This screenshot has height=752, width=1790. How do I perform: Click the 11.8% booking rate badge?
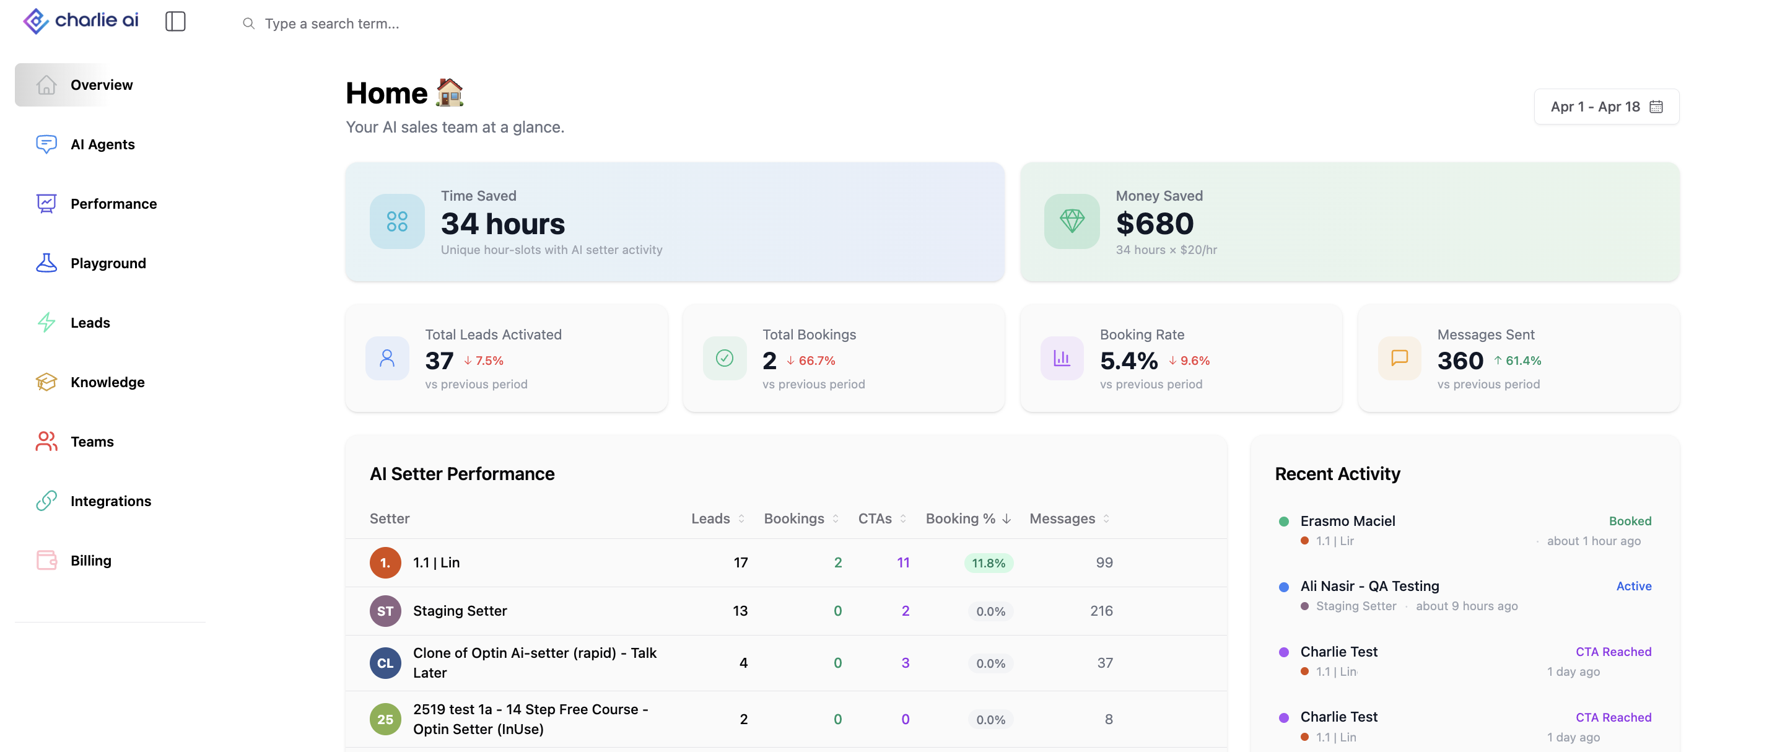tap(988, 563)
